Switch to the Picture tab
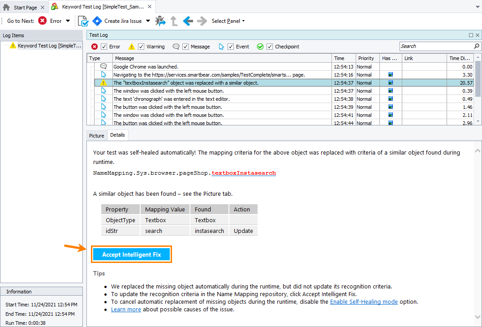 click(96, 135)
